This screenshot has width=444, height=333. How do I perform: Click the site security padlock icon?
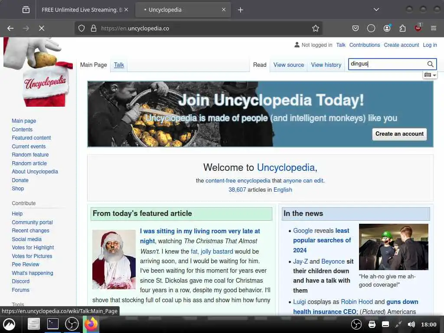(x=94, y=28)
